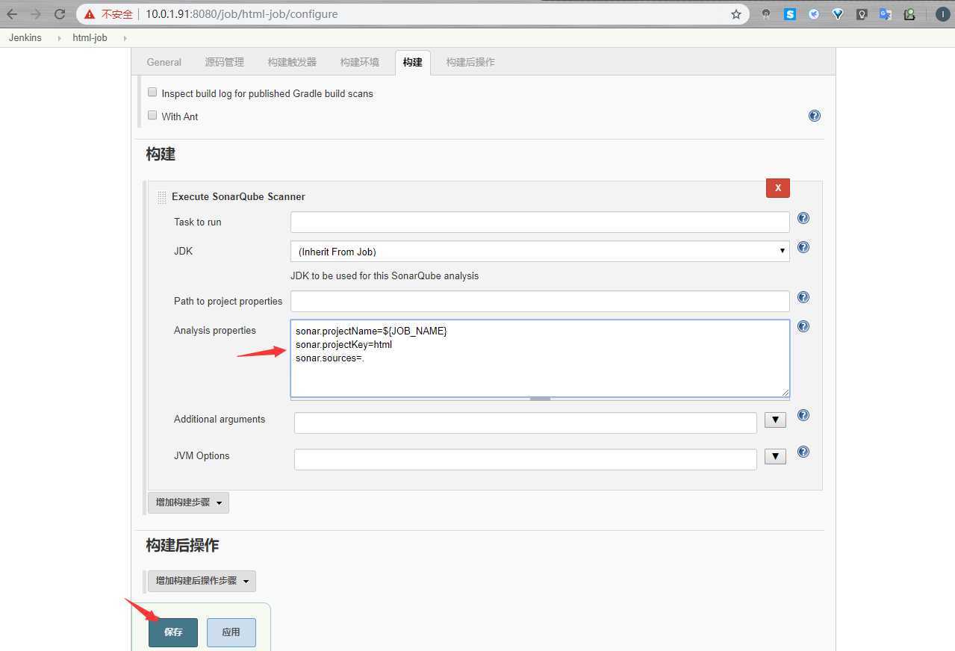Open help for With Ant option
The height and width of the screenshot is (651, 955).
tap(815, 116)
